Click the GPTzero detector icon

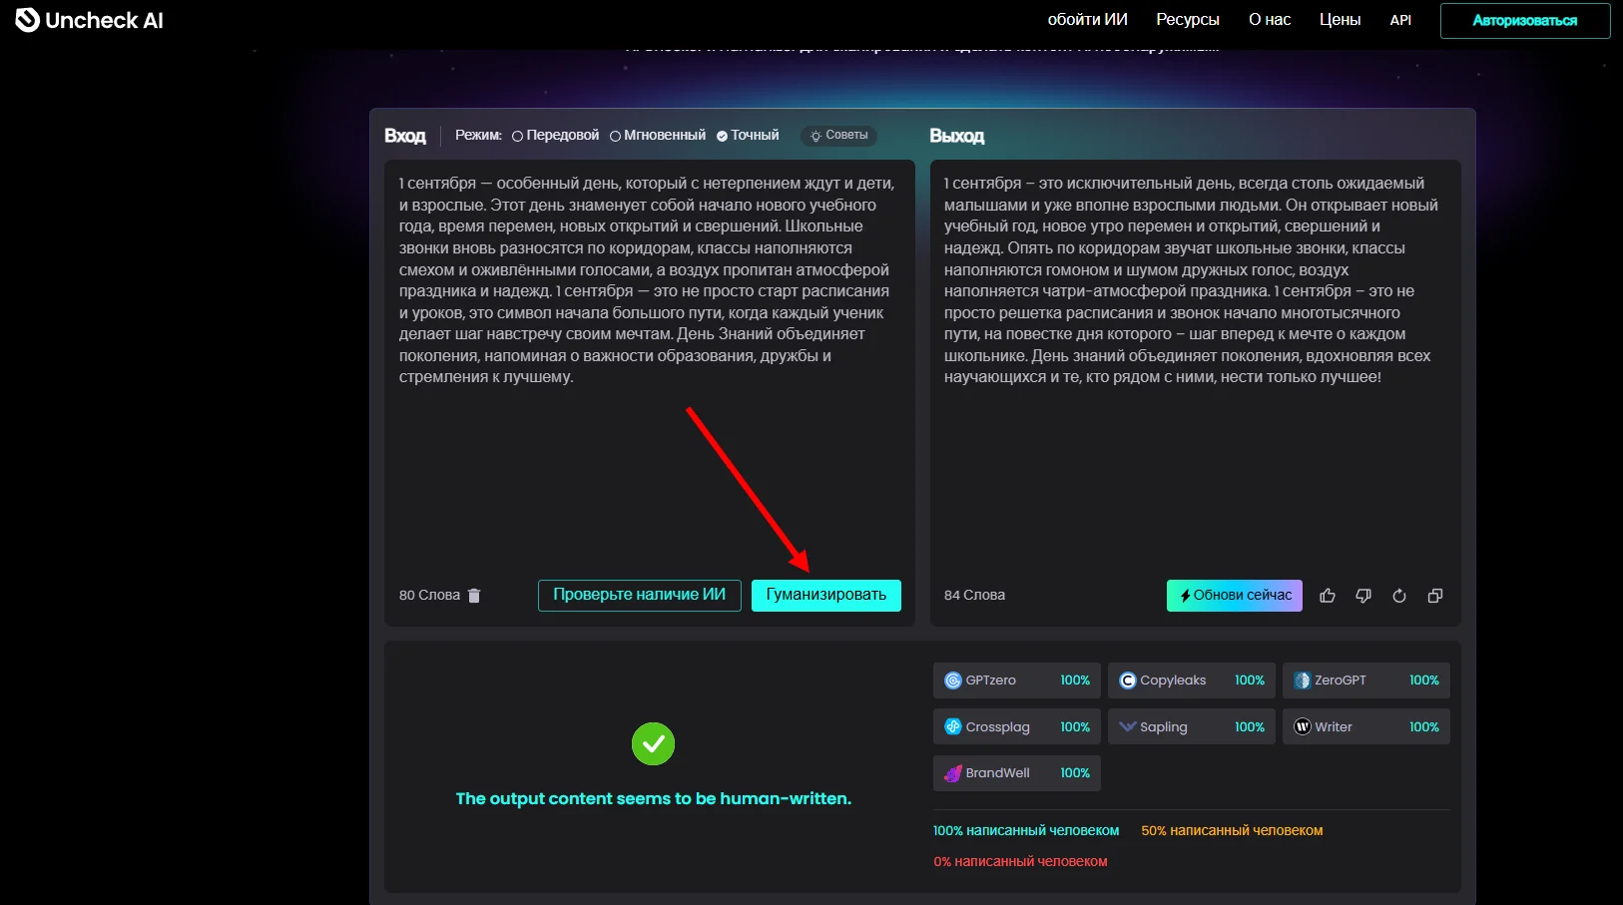[953, 680]
